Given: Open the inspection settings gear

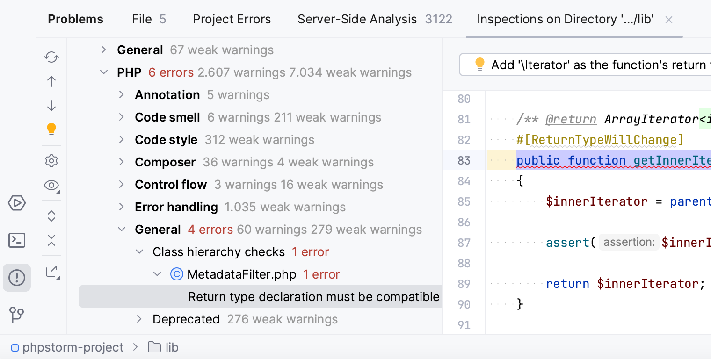Looking at the screenshot, I should pos(51,161).
